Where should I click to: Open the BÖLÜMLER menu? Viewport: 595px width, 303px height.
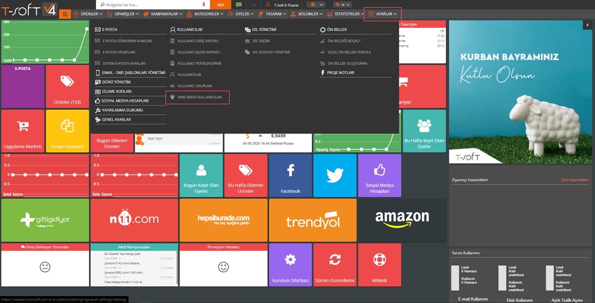[x=307, y=14]
